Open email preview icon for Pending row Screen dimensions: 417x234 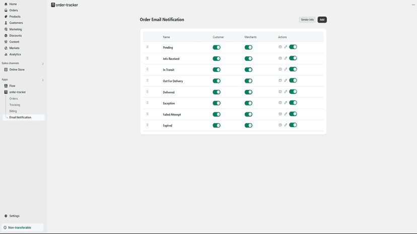point(280,47)
